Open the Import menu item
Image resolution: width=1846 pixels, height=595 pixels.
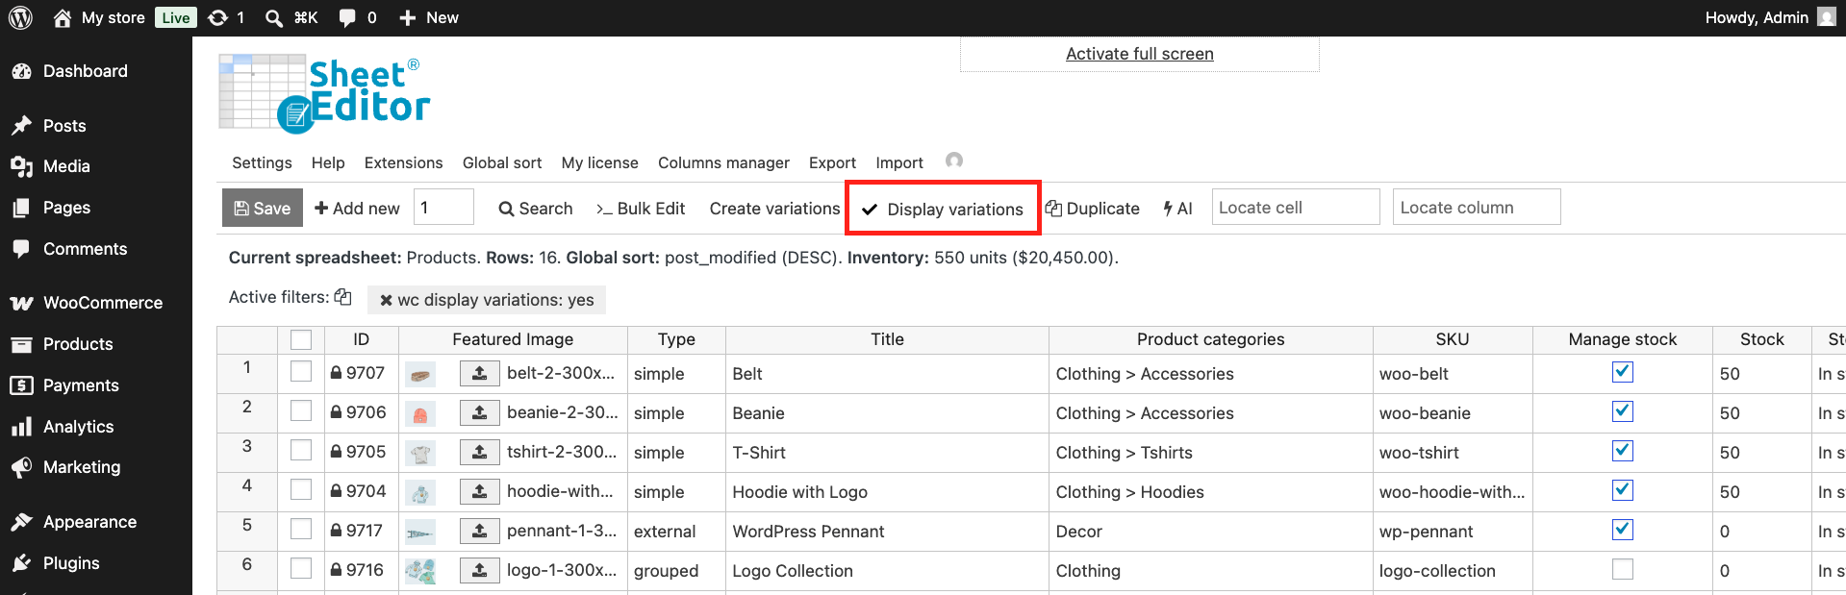click(x=899, y=162)
